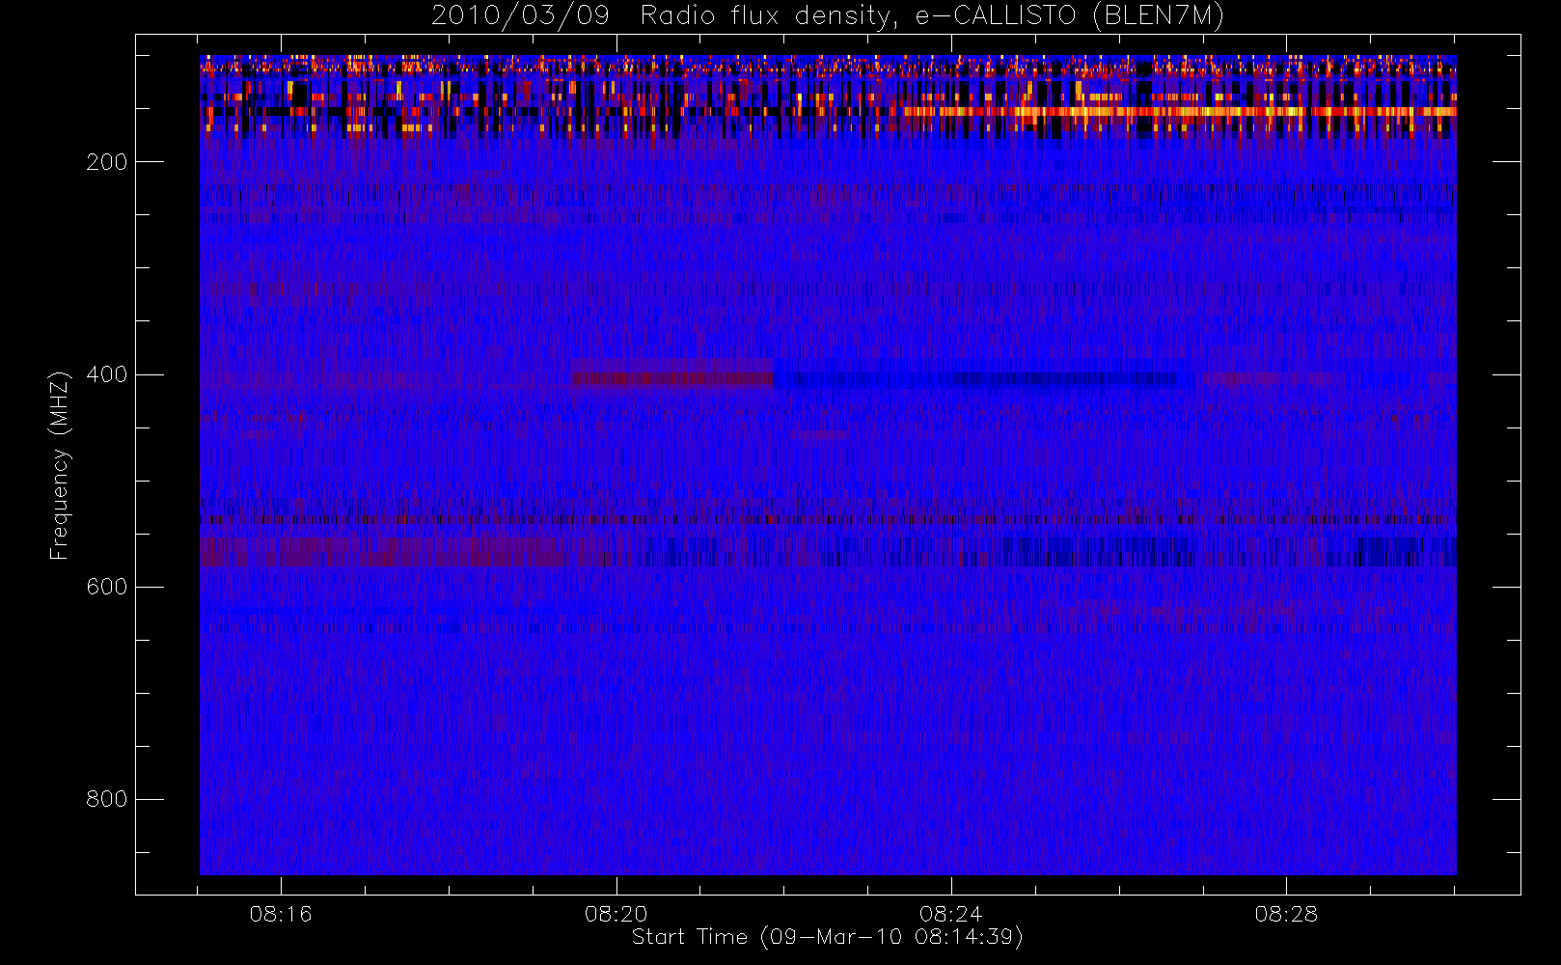This screenshot has height=965, width=1561.
Task: Click the 200 MHz frequency tick label
Action: pyautogui.click(x=107, y=162)
